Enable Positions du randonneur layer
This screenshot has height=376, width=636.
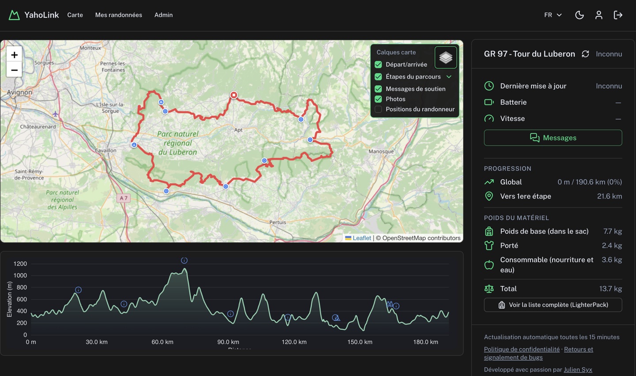(x=378, y=109)
